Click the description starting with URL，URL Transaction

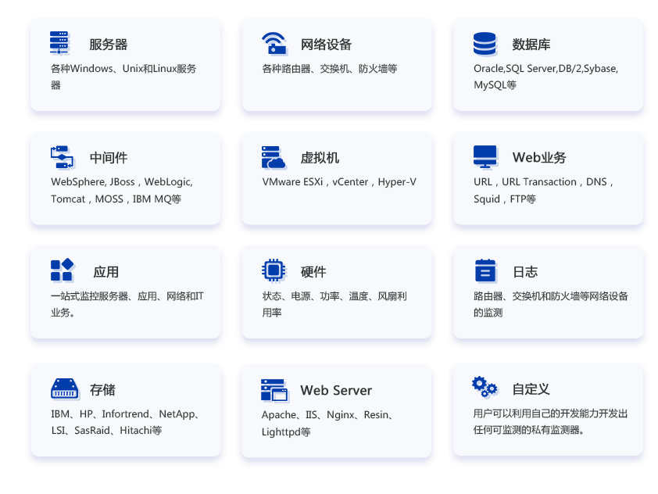(x=544, y=191)
